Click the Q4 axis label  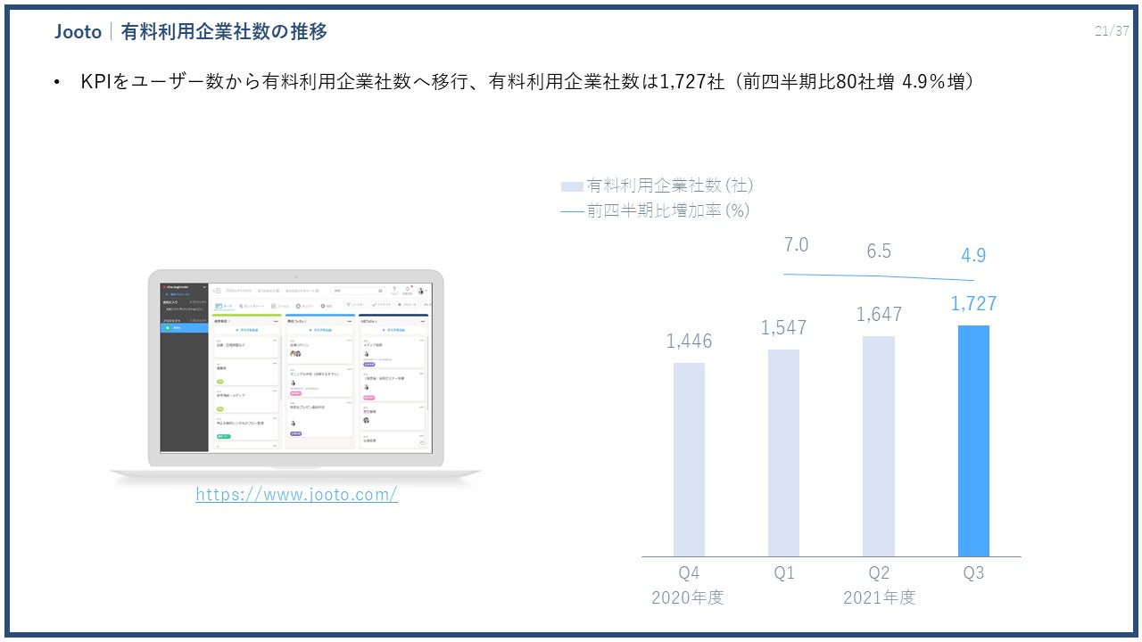(689, 572)
